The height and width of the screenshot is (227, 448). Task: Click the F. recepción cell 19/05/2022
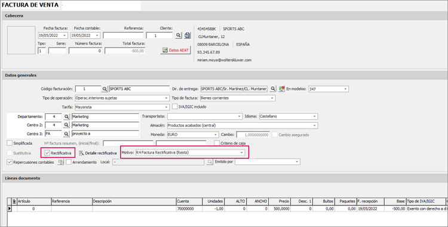click(x=370, y=209)
